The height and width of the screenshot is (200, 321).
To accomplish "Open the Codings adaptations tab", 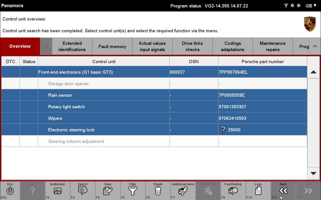I will click(x=233, y=46).
